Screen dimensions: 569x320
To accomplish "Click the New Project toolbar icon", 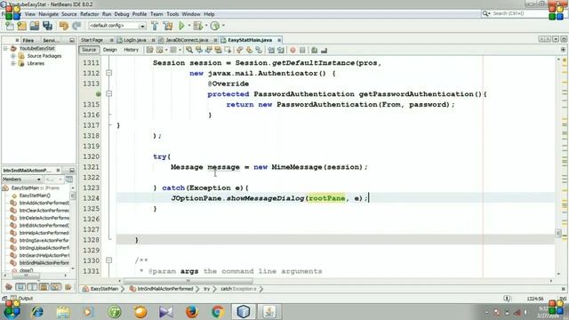I will (21, 26).
